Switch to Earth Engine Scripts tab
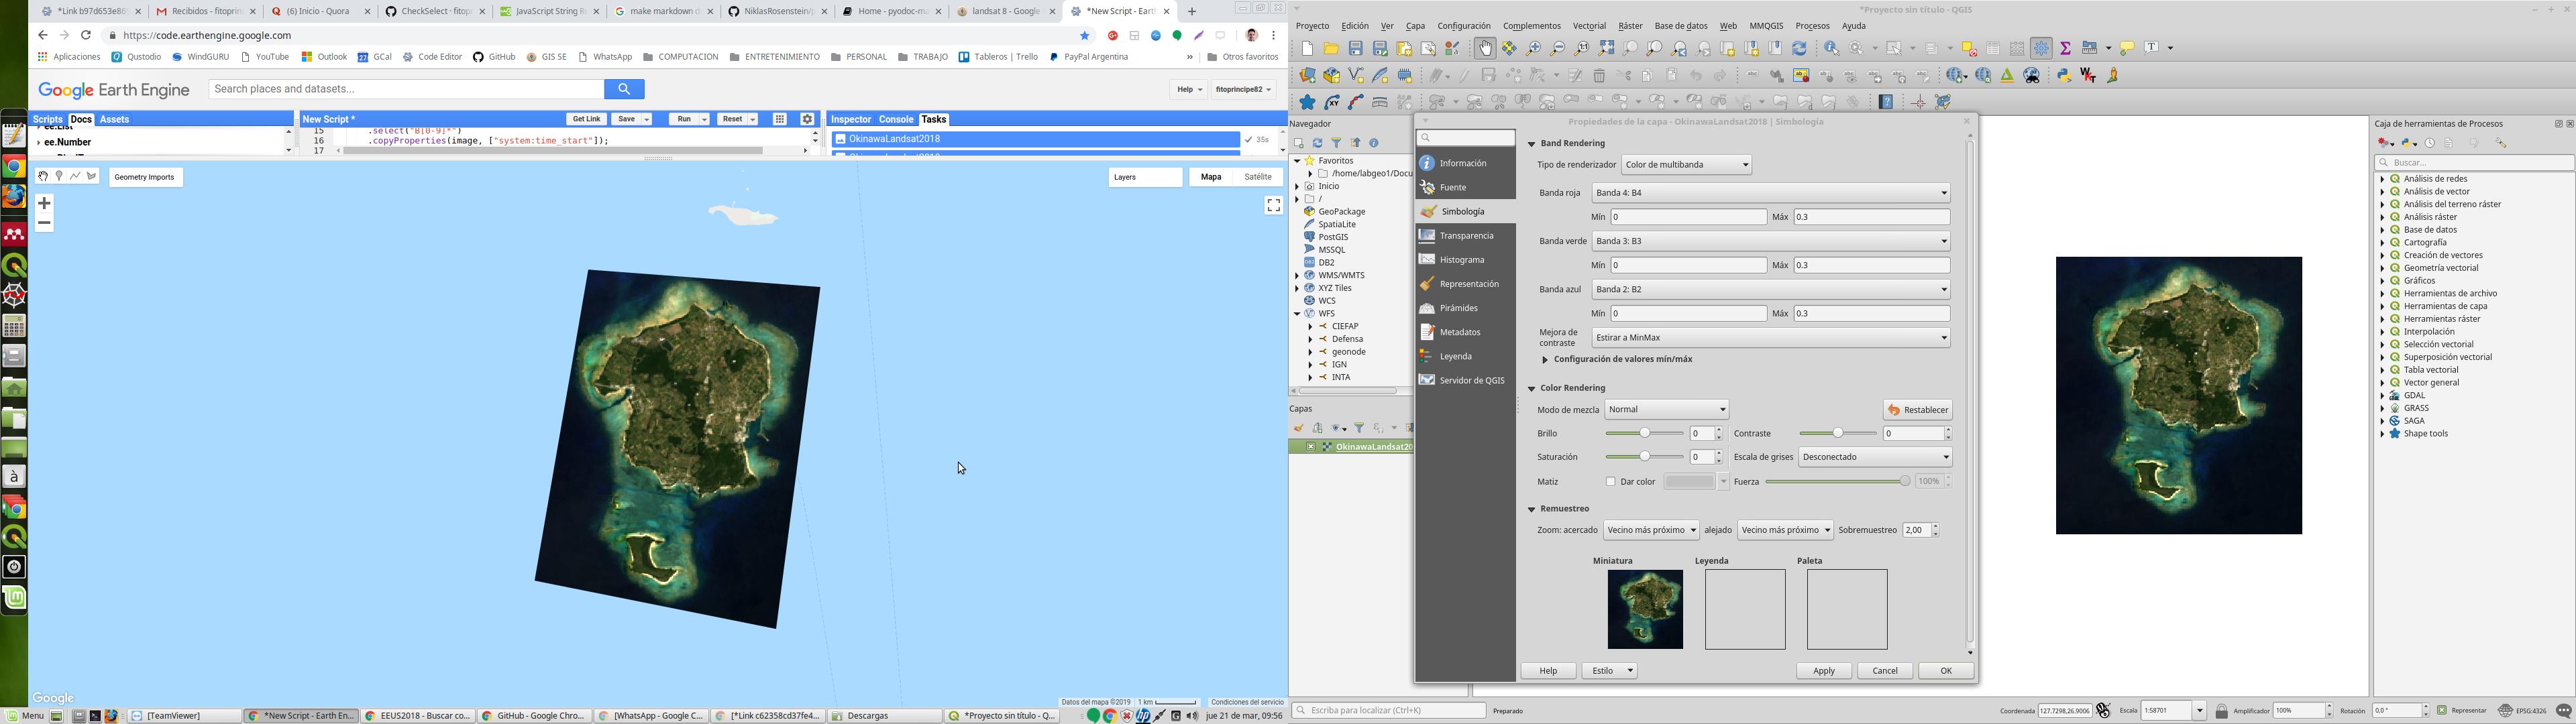 click(x=48, y=120)
